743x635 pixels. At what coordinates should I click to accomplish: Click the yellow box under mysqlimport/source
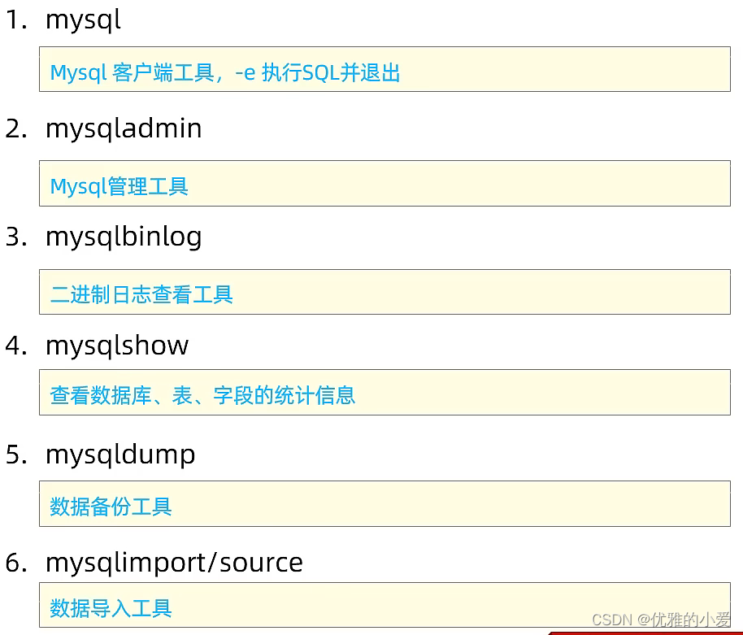384,606
